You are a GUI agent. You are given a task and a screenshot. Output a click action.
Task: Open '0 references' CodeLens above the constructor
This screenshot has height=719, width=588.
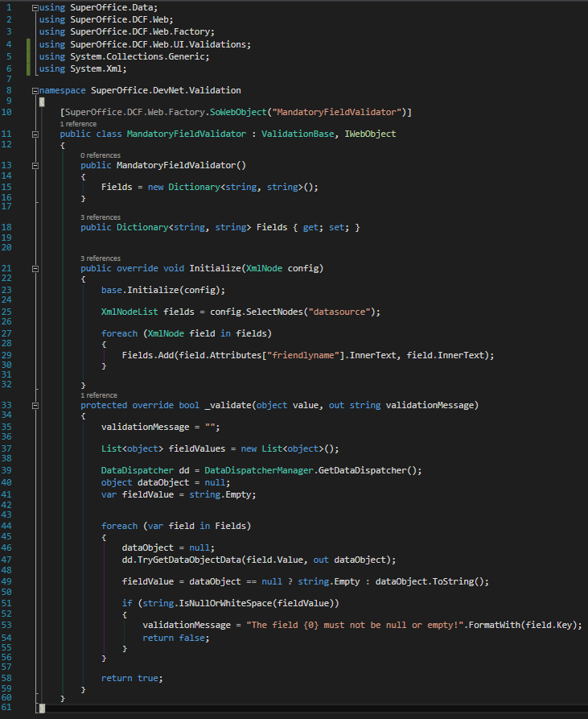[x=101, y=155]
